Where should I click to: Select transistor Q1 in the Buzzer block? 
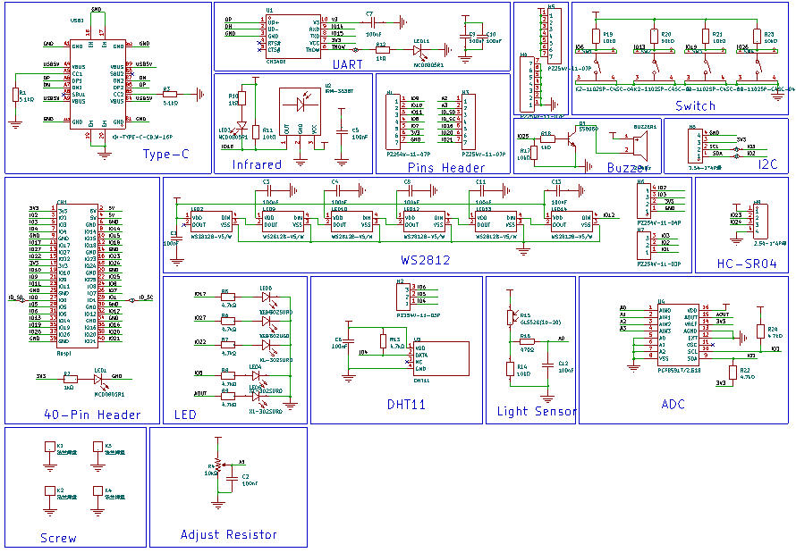[572, 138]
